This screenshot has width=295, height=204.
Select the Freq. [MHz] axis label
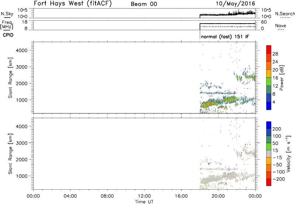[7, 25]
